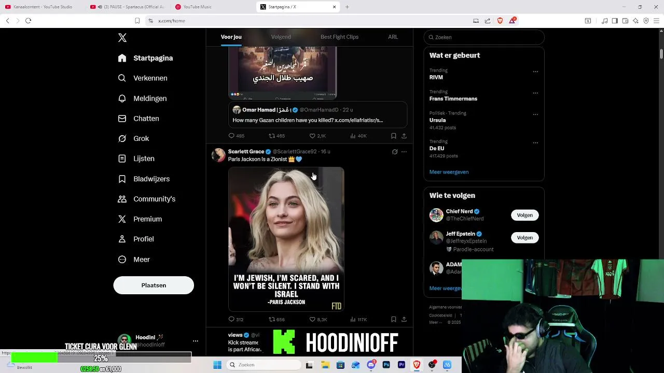This screenshot has width=664, height=373.
Task: Open more options on Scarlett Grace post
Action: [404, 152]
